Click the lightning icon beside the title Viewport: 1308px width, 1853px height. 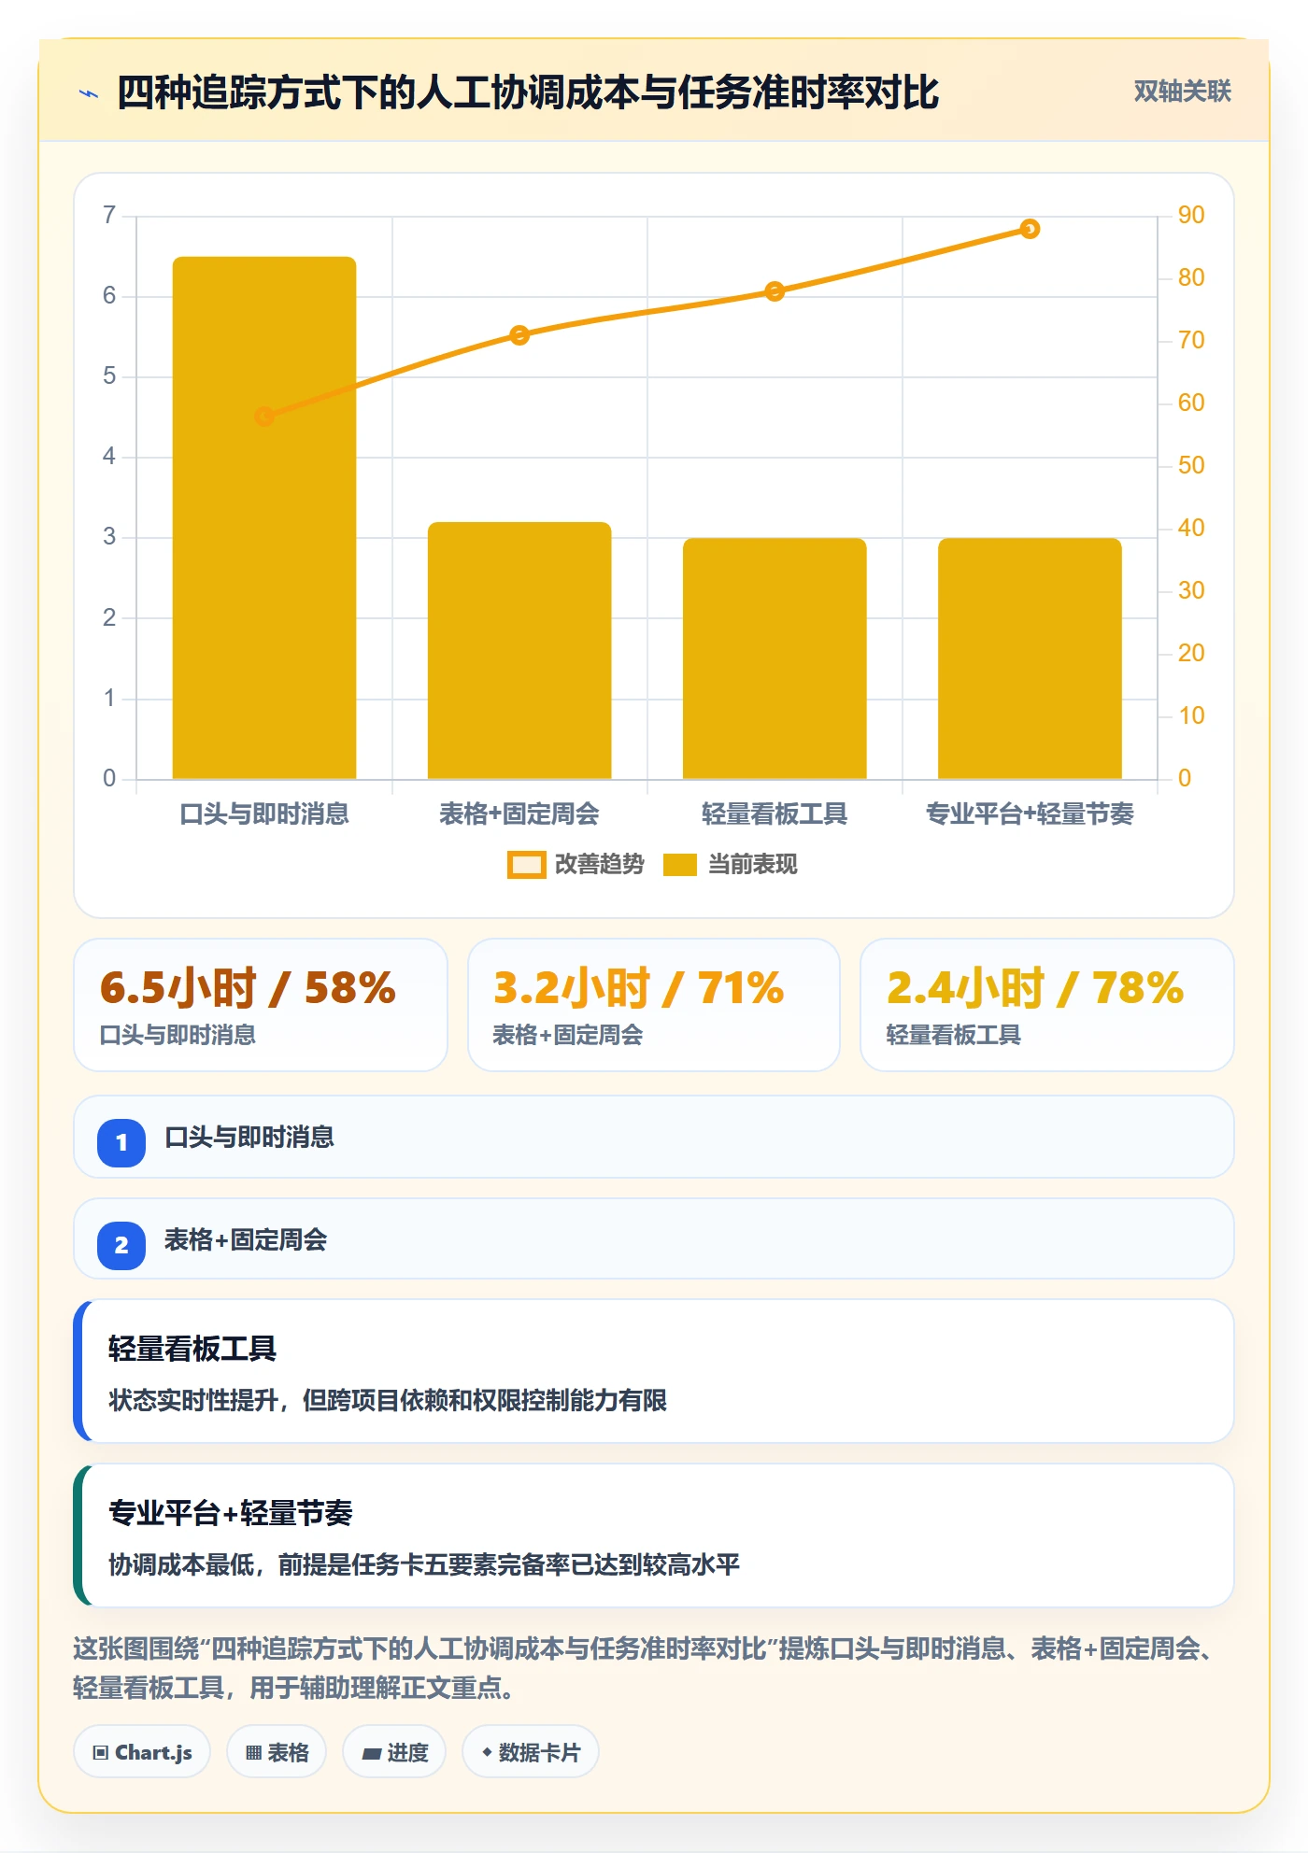(x=89, y=93)
